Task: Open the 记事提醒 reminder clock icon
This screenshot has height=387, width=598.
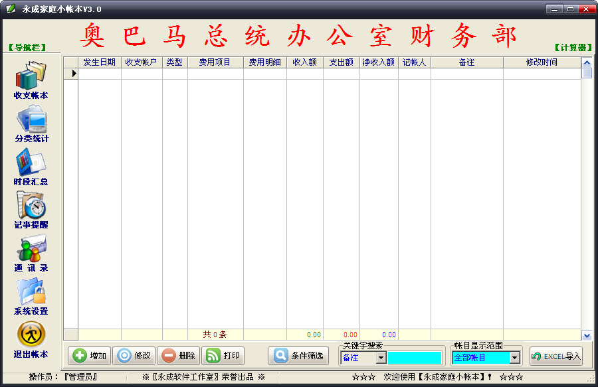Action: pyautogui.click(x=31, y=205)
